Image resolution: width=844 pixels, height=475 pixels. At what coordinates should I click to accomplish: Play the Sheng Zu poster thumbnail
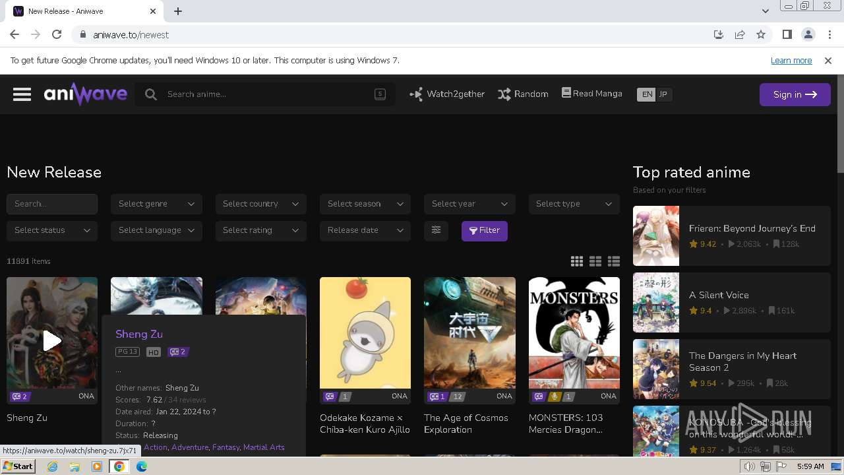pos(52,340)
